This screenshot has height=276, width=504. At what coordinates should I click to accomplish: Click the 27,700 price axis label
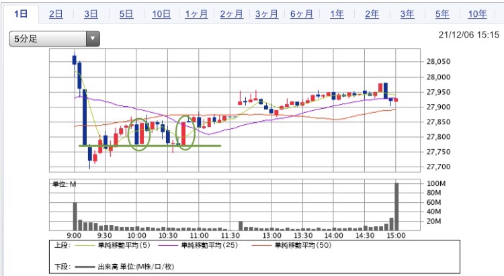click(438, 167)
